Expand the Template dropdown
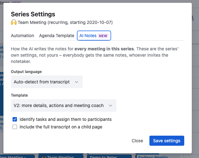199x158 pixels. (x=64, y=105)
